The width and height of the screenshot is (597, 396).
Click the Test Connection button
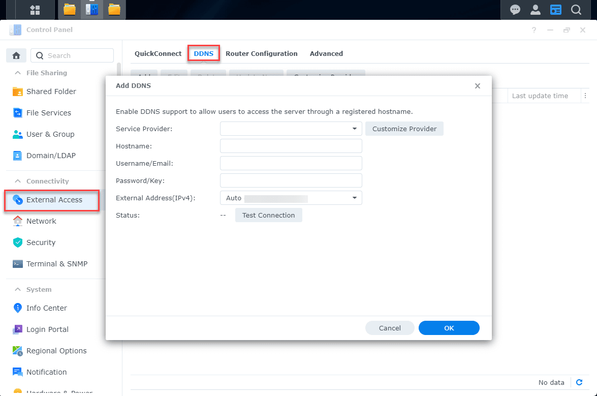tap(268, 215)
